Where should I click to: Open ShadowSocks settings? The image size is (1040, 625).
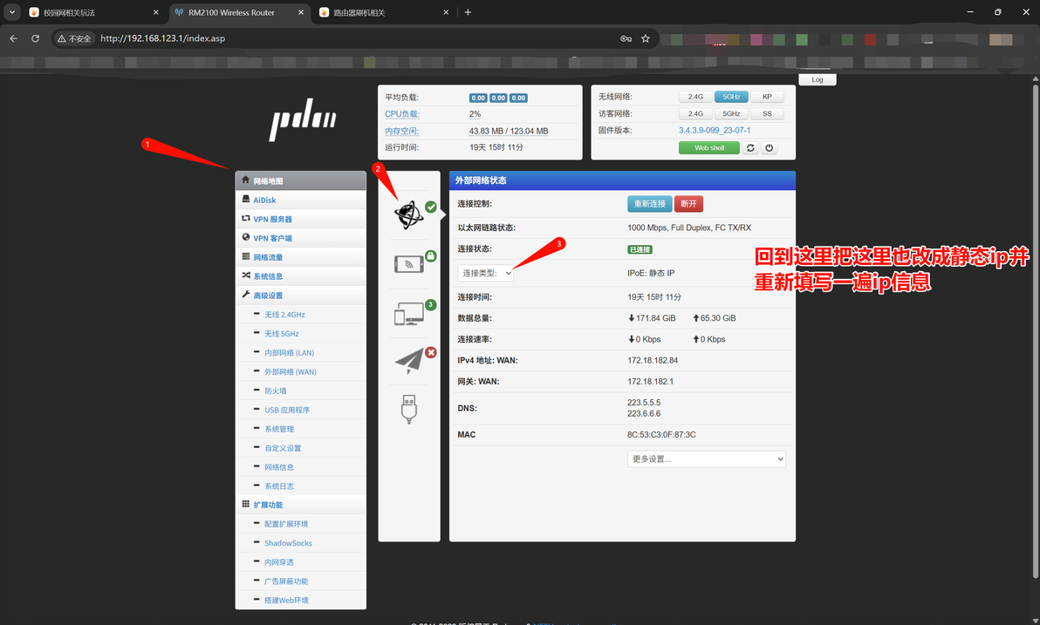tap(288, 543)
